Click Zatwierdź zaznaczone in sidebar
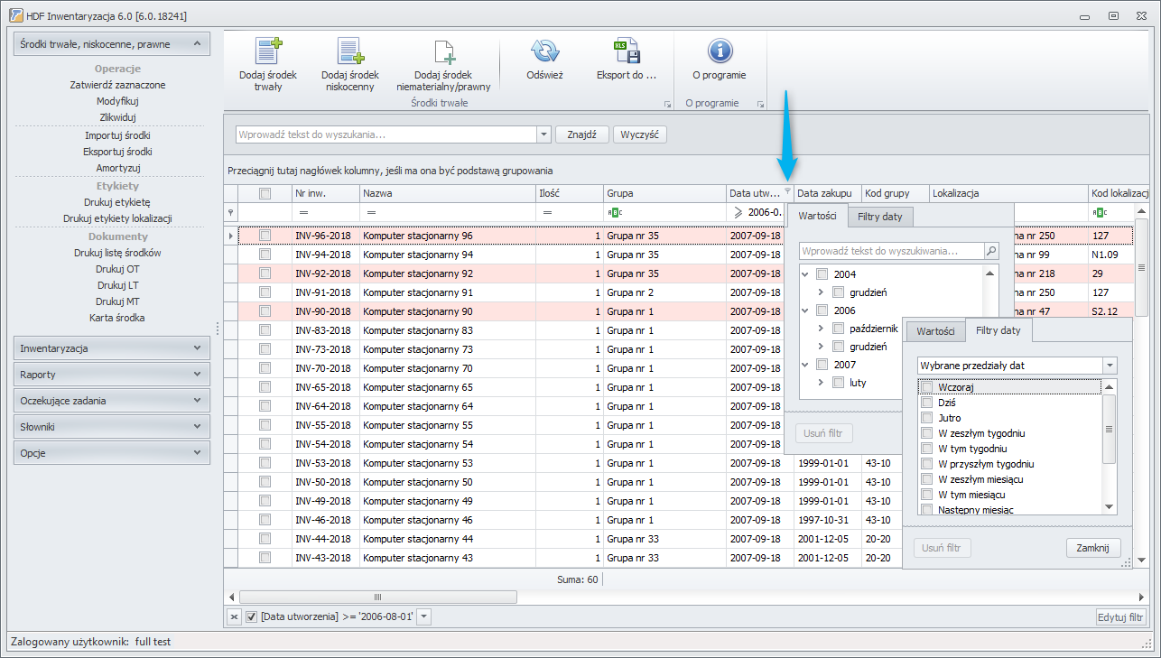 click(x=117, y=85)
